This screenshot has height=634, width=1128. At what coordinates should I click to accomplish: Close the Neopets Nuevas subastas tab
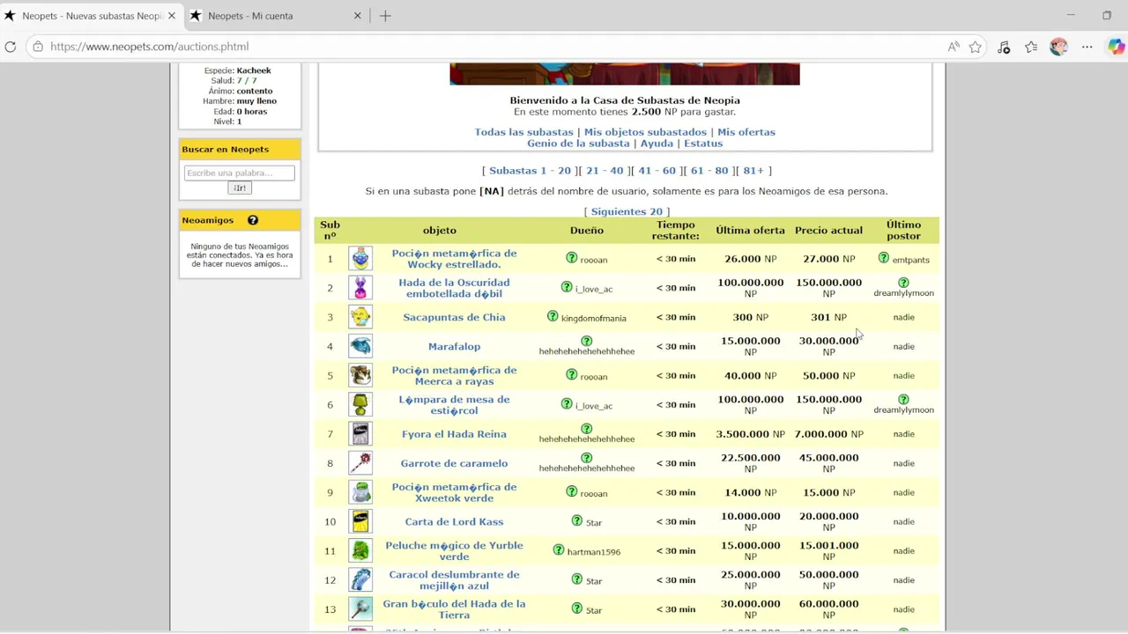coord(172,16)
